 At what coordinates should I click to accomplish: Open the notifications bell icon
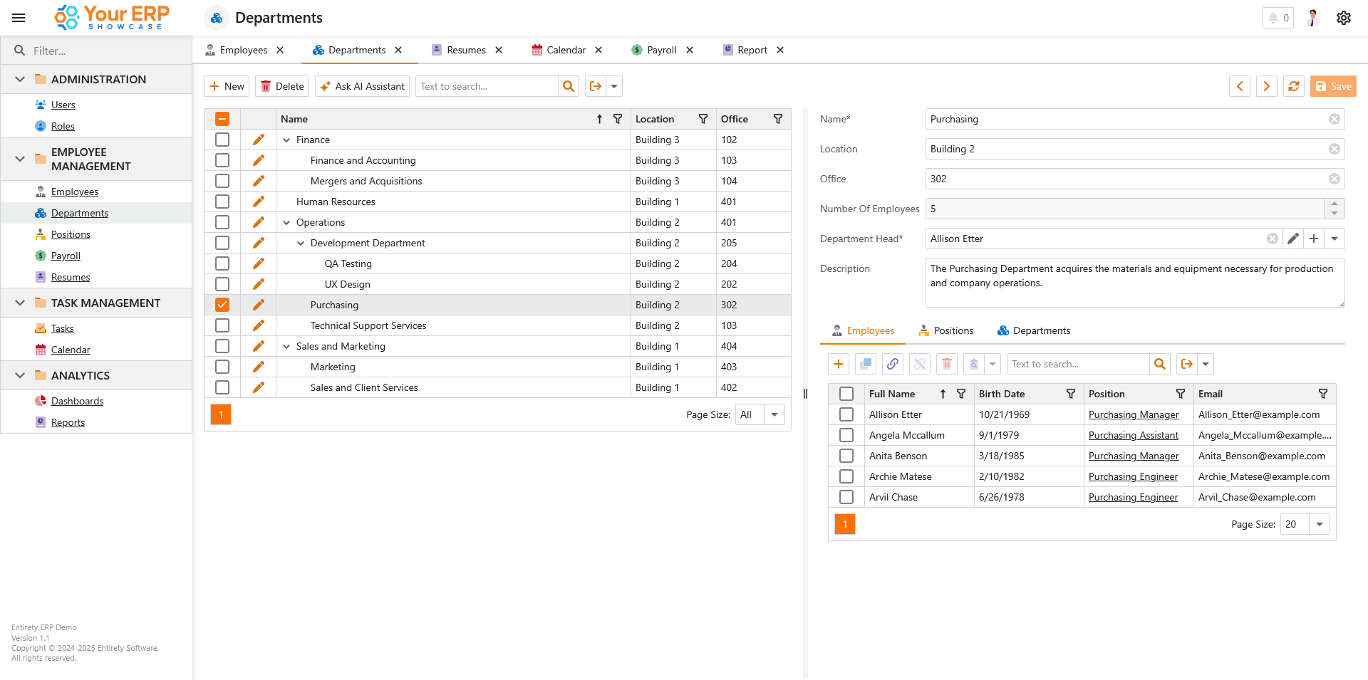point(1273,18)
